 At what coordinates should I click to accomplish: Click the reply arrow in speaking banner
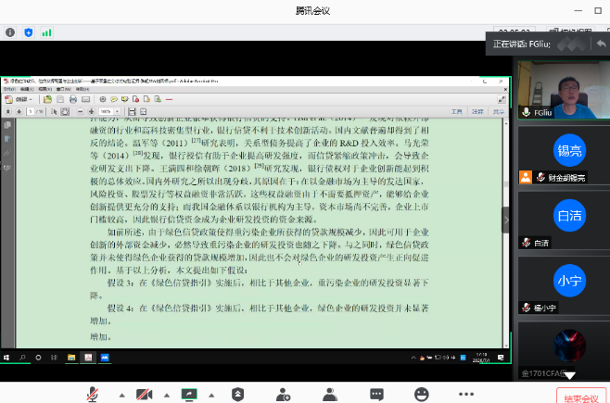(x=601, y=44)
